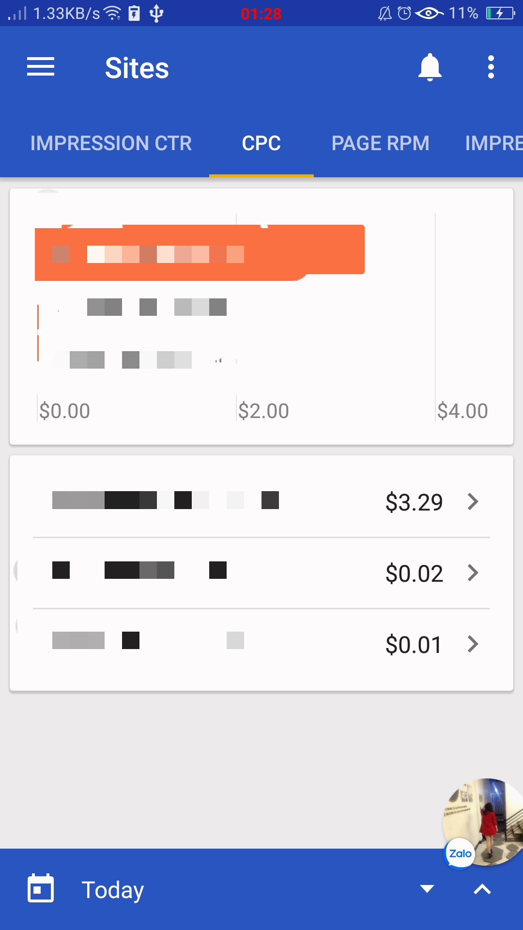The height and width of the screenshot is (930, 523).
Task: Tap the orange CPC chart bar
Action: point(200,252)
